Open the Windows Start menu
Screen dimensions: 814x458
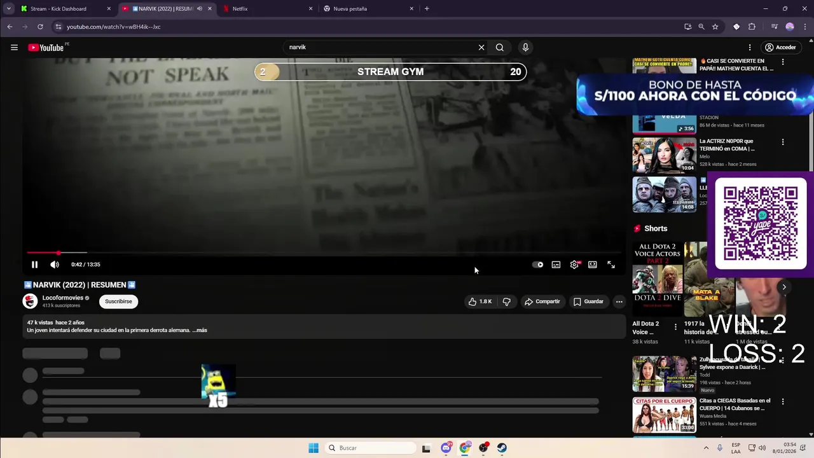(314, 448)
